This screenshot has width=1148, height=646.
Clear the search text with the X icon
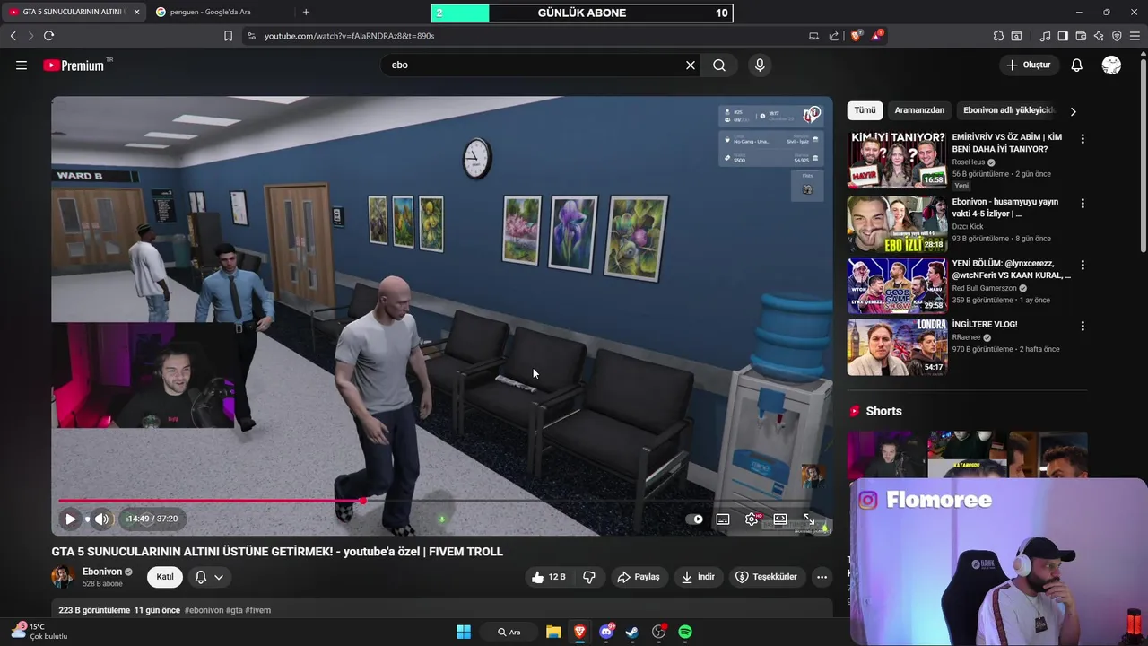(x=691, y=65)
